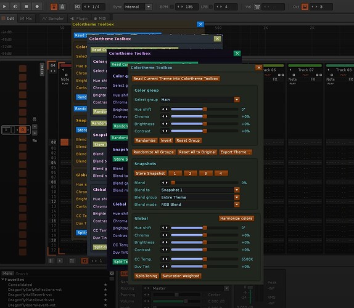Toggle the BPM checkbox
This screenshot has width=354, height=308.
click(x=172, y=7)
